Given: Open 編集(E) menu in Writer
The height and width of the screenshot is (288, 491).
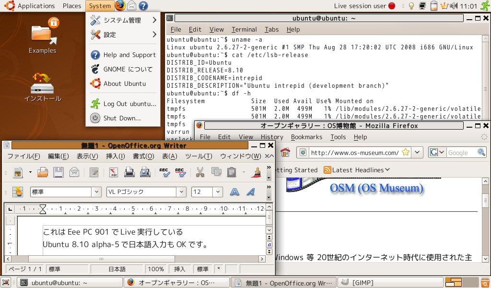Looking at the screenshot, I should pyautogui.click(x=58, y=156).
